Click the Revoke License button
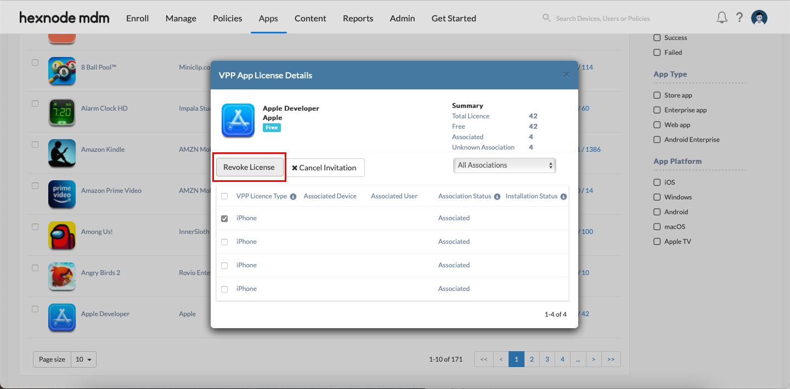 click(250, 167)
